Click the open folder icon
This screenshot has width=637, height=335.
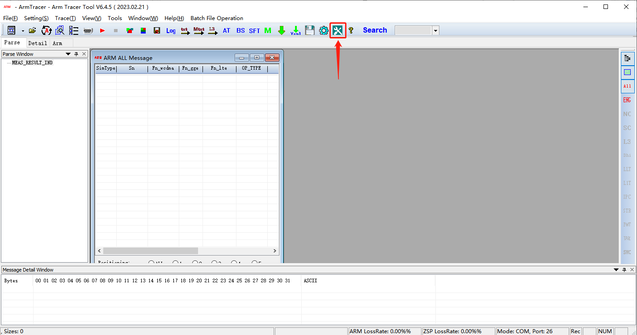32,30
